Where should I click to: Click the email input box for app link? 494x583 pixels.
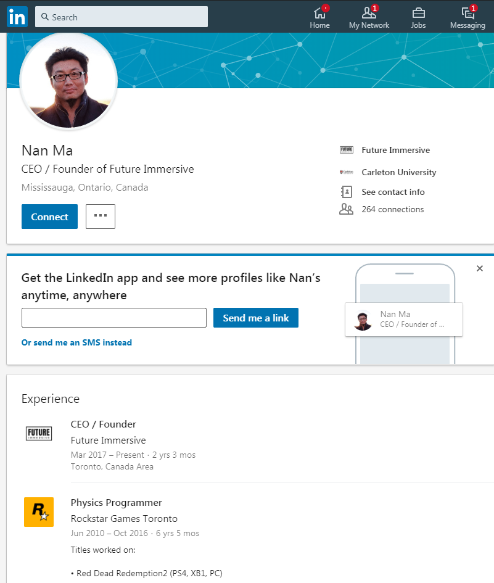point(114,318)
